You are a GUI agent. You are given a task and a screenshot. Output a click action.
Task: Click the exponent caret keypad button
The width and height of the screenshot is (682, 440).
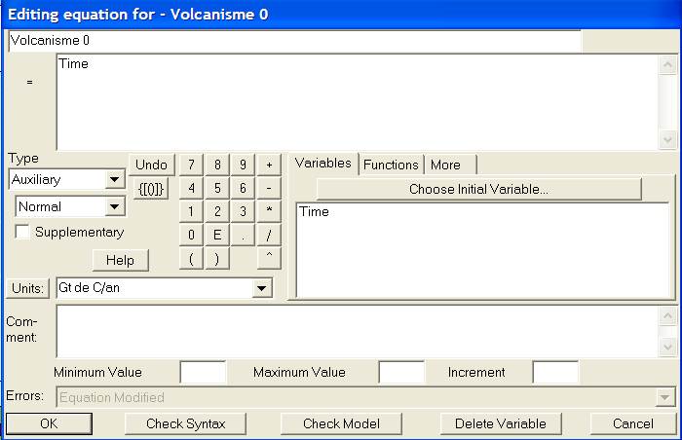click(268, 258)
